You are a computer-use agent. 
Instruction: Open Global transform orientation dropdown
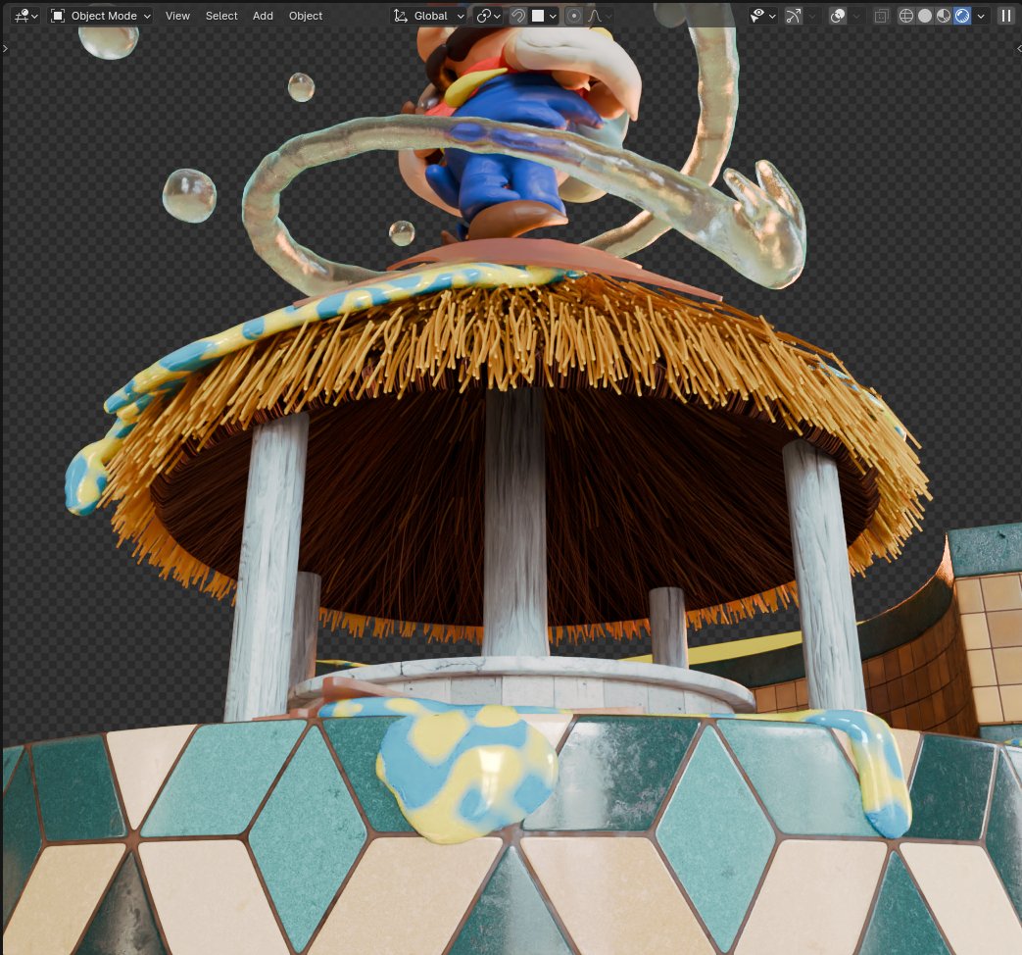[x=429, y=16]
